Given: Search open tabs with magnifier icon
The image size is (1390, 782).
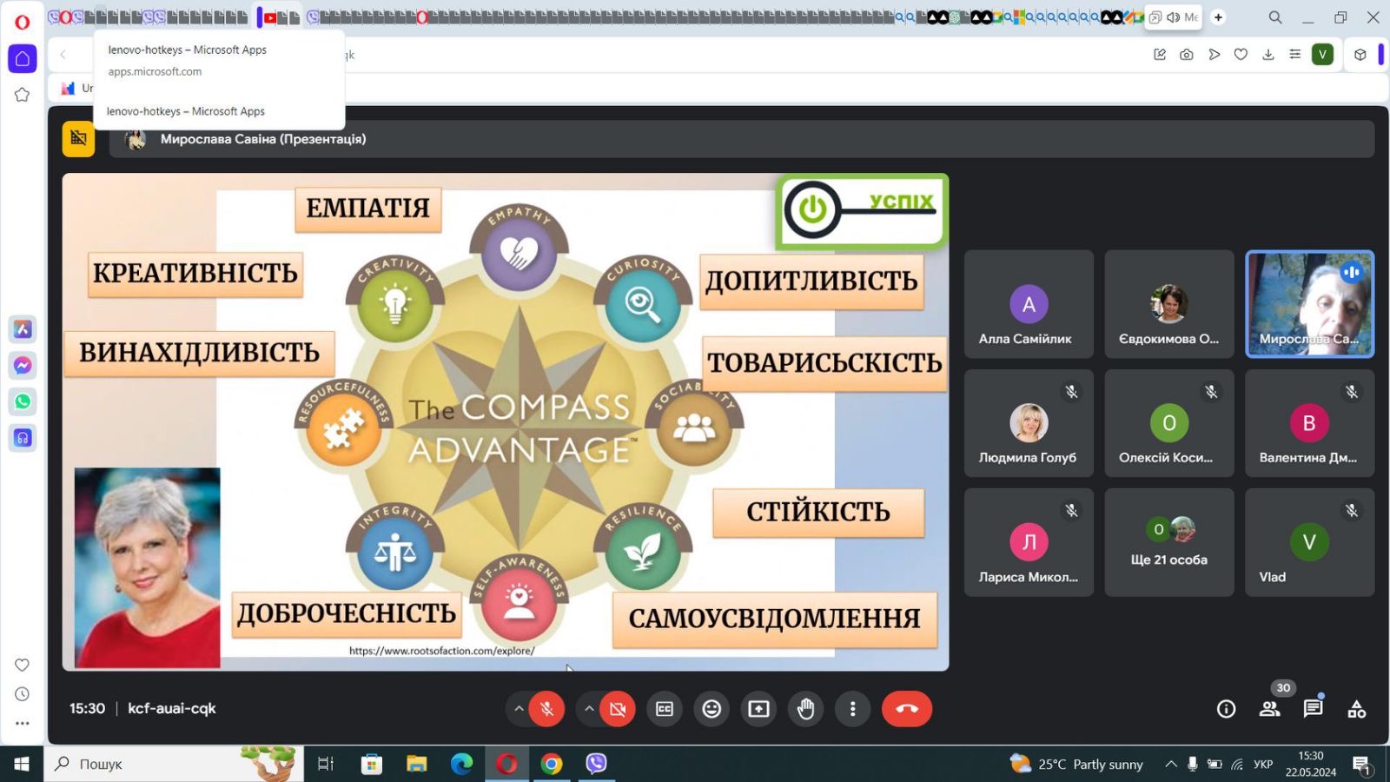Looking at the screenshot, I should pyautogui.click(x=1275, y=17).
